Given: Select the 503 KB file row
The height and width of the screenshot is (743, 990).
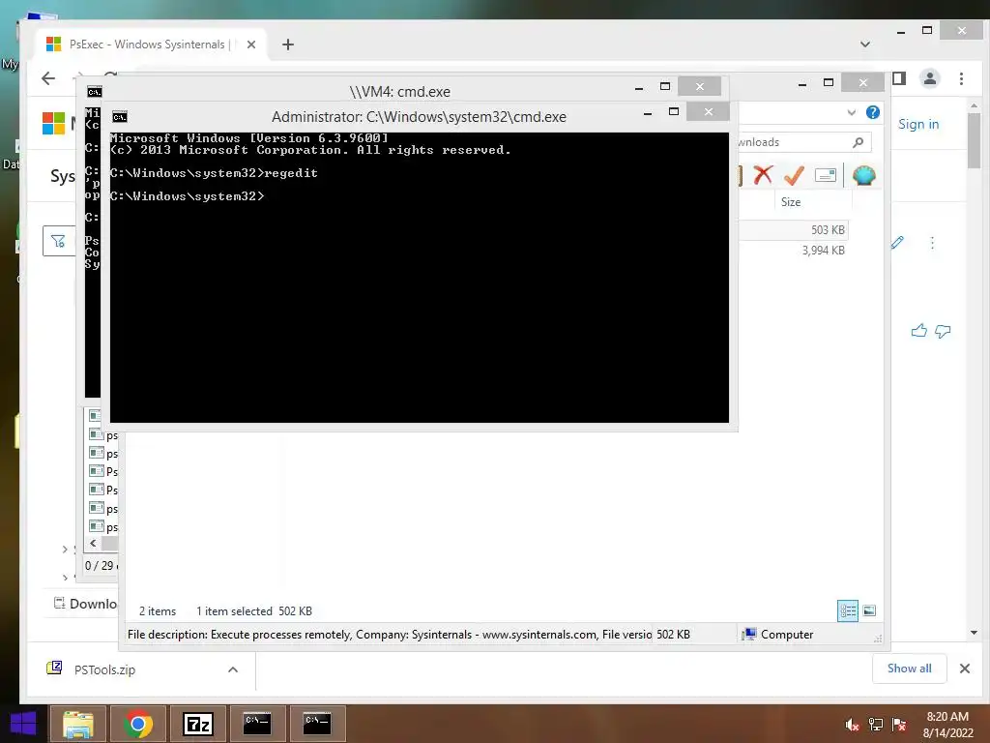Looking at the screenshot, I should [793, 230].
